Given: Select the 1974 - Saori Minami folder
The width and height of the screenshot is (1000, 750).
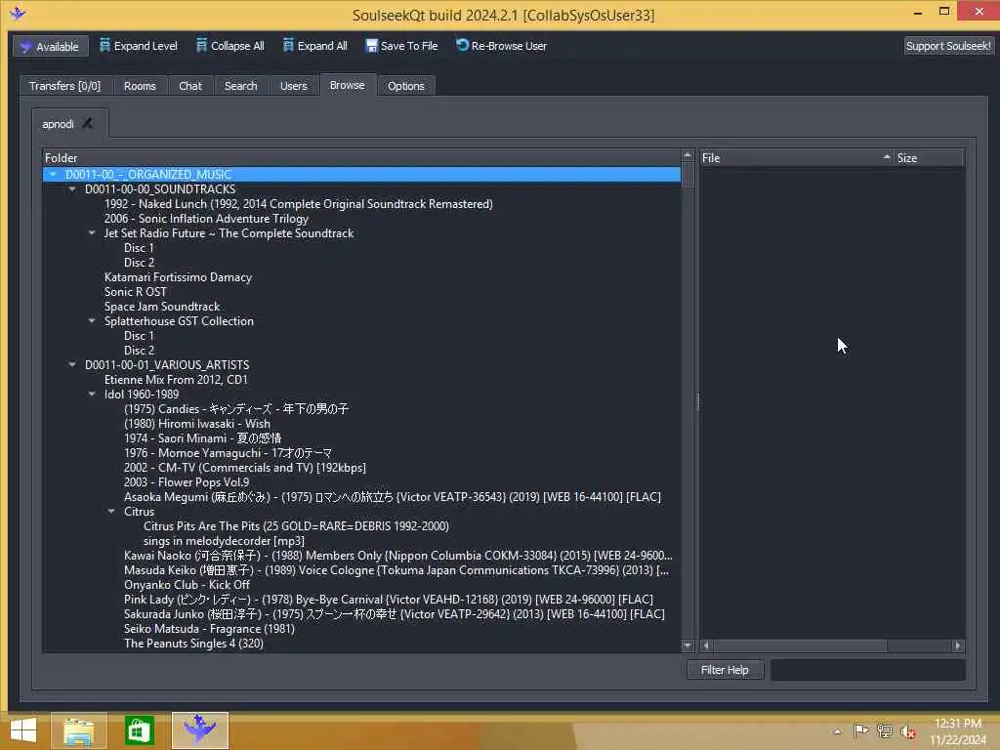Looking at the screenshot, I should click(x=202, y=438).
